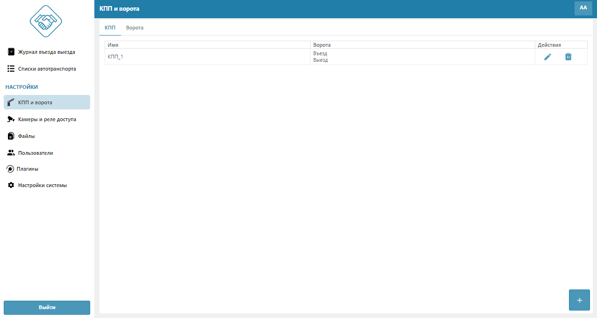Click the people icon beside Пользователи
The width and height of the screenshot is (597, 318).
coord(11,153)
